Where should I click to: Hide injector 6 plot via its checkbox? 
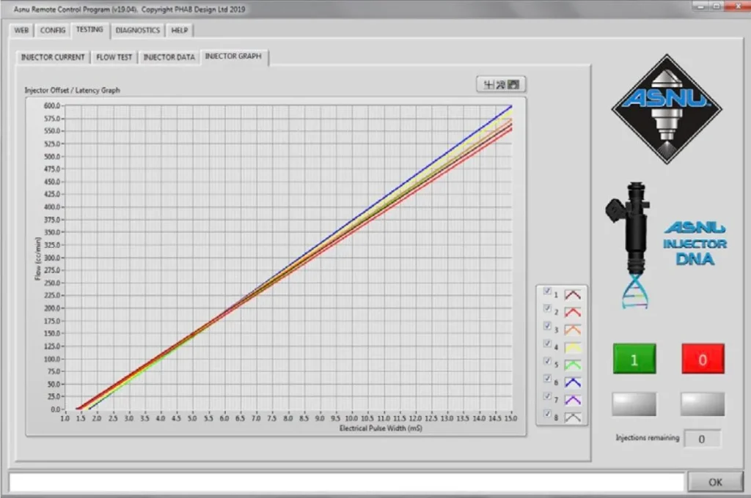pyautogui.click(x=547, y=379)
